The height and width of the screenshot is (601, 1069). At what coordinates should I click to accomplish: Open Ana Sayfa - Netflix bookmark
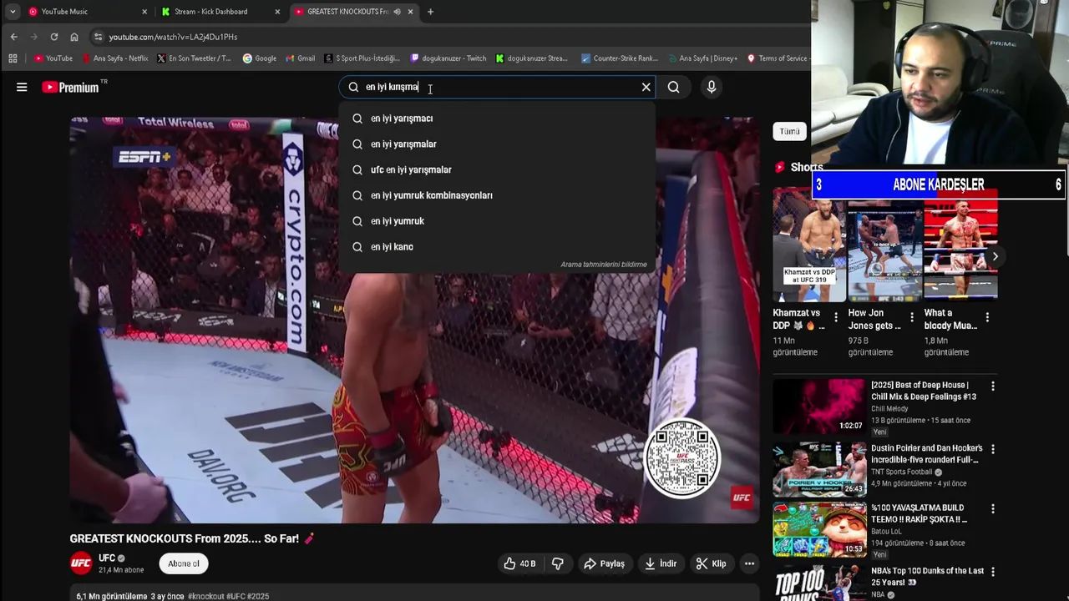click(115, 58)
